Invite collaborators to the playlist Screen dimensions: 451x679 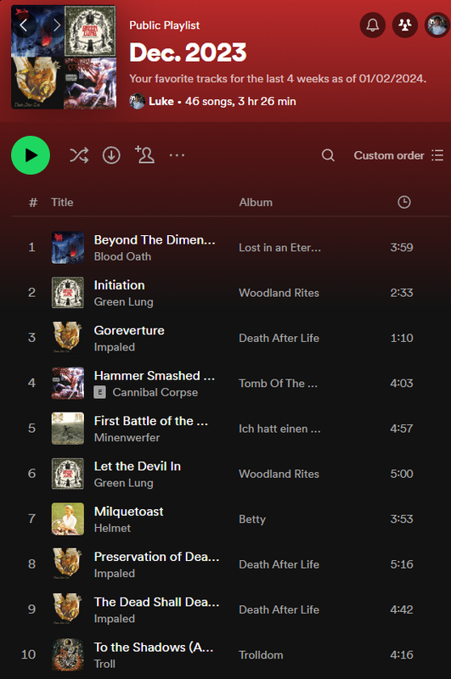[144, 154]
